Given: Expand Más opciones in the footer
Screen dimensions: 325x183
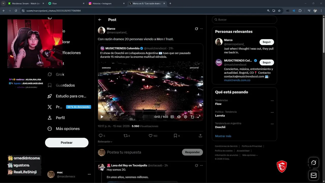Looking at the screenshot, I should pos(250,155).
